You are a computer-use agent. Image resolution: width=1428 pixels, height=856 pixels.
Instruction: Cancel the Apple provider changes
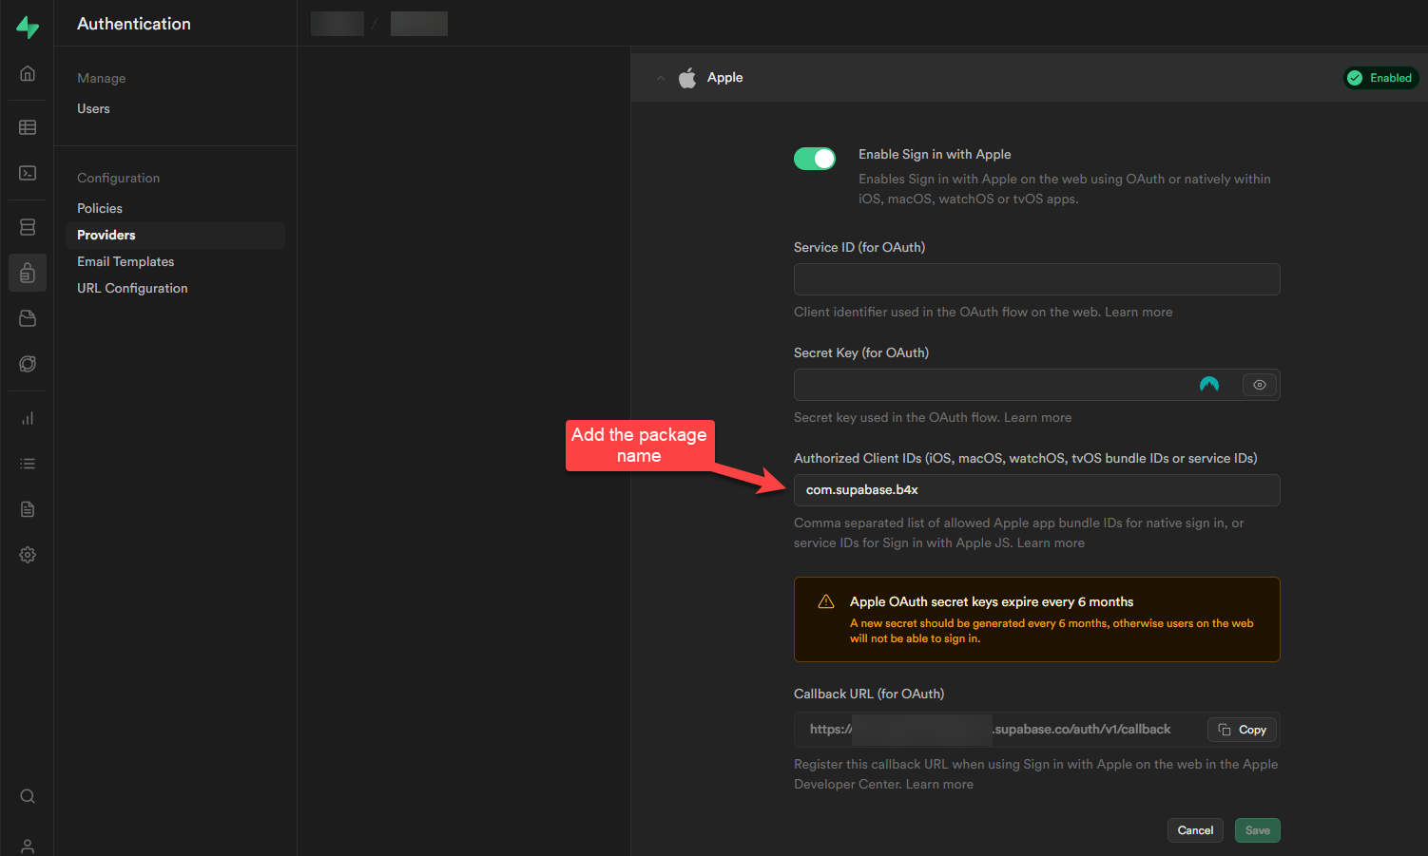click(1195, 830)
